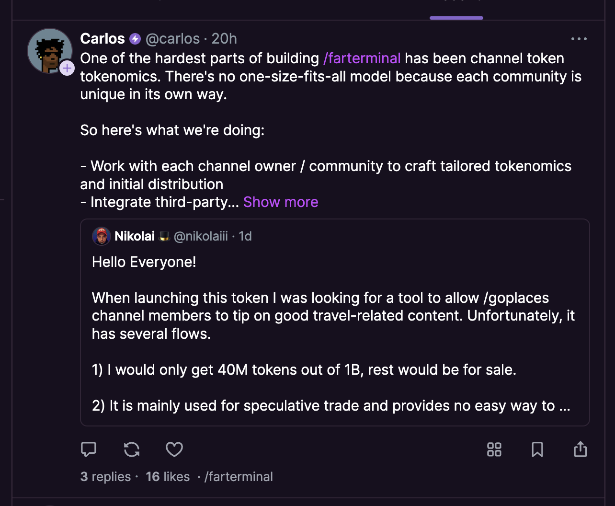Open the cast actions grid icon
Screen dimensions: 615x506
tap(494, 449)
